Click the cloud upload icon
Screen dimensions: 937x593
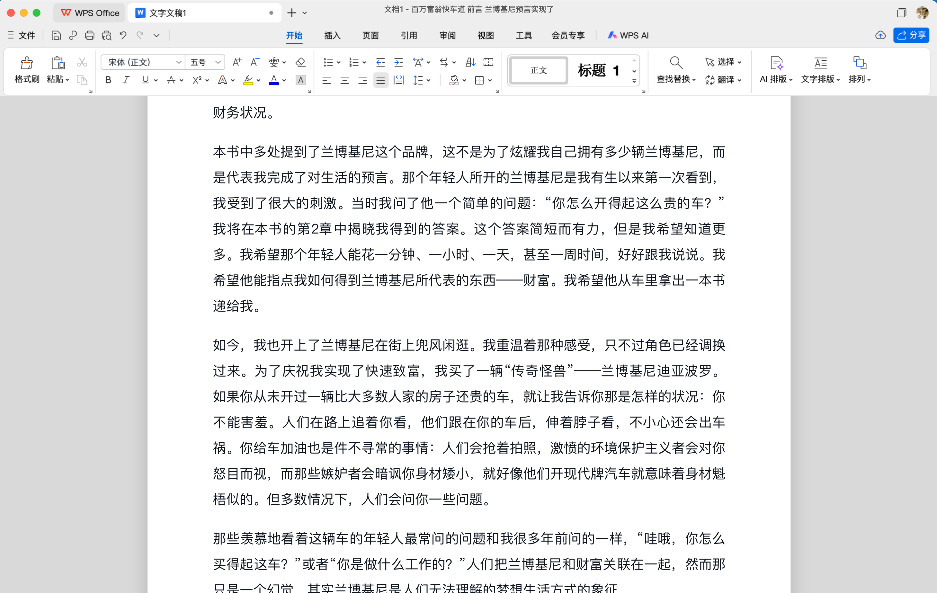click(880, 35)
